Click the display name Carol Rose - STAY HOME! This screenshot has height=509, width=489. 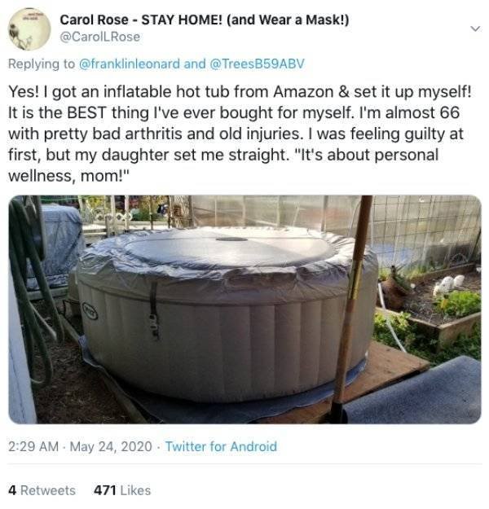pyautogui.click(x=204, y=20)
